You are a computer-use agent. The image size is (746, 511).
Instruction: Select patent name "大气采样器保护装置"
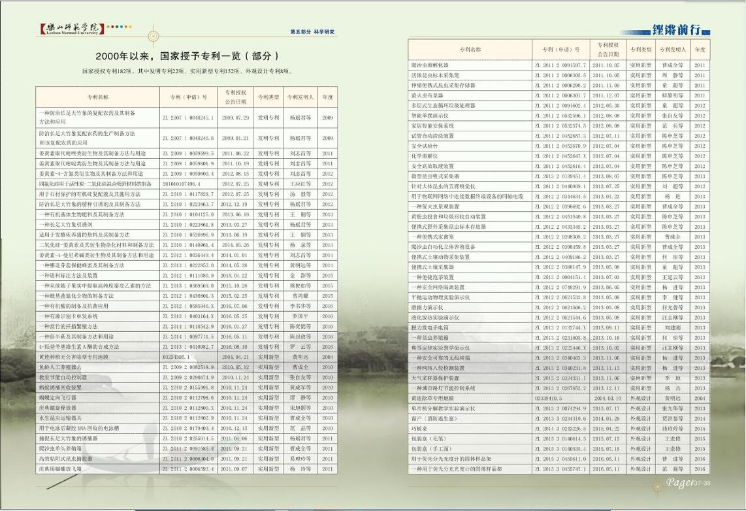point(435,378)
